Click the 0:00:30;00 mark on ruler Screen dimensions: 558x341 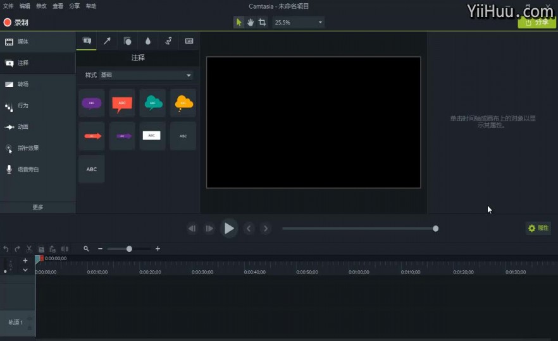[202, 272]
